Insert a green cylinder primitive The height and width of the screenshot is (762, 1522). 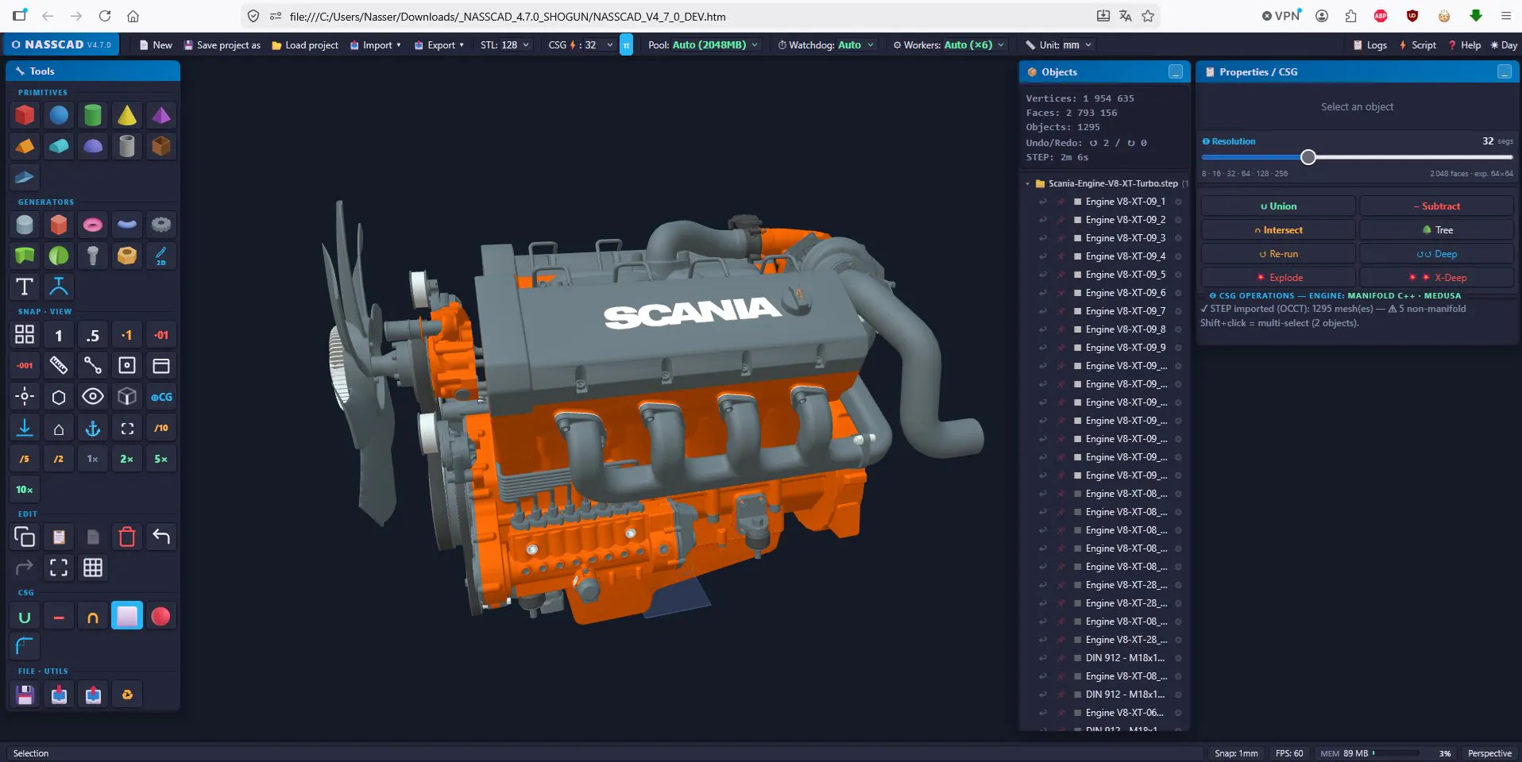pos(93,115)
